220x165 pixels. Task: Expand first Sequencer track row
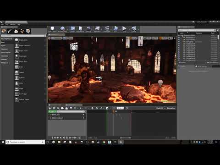[x=49, y=115]
